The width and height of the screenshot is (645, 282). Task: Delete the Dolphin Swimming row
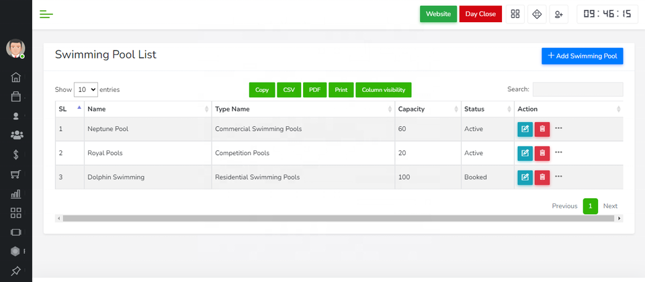coord(542,177)
